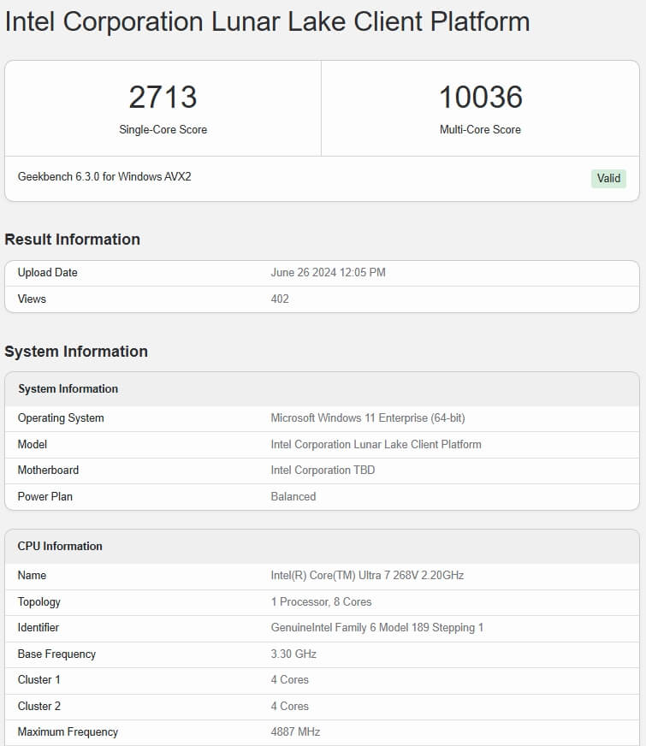This screenshot has height=746, width=646.
Task: Click the Views count 402
Action: [280, 299]
